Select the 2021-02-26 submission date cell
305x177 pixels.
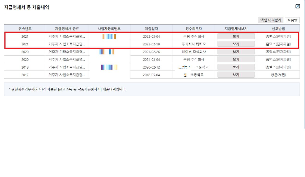(151, 52)
